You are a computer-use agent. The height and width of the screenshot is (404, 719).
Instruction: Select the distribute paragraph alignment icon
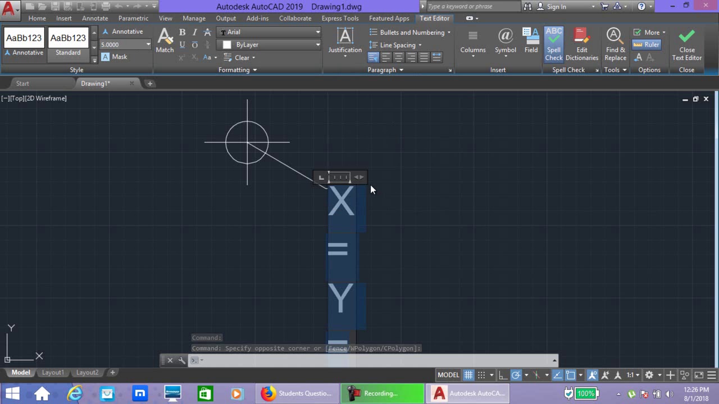(x=436, y=57)
